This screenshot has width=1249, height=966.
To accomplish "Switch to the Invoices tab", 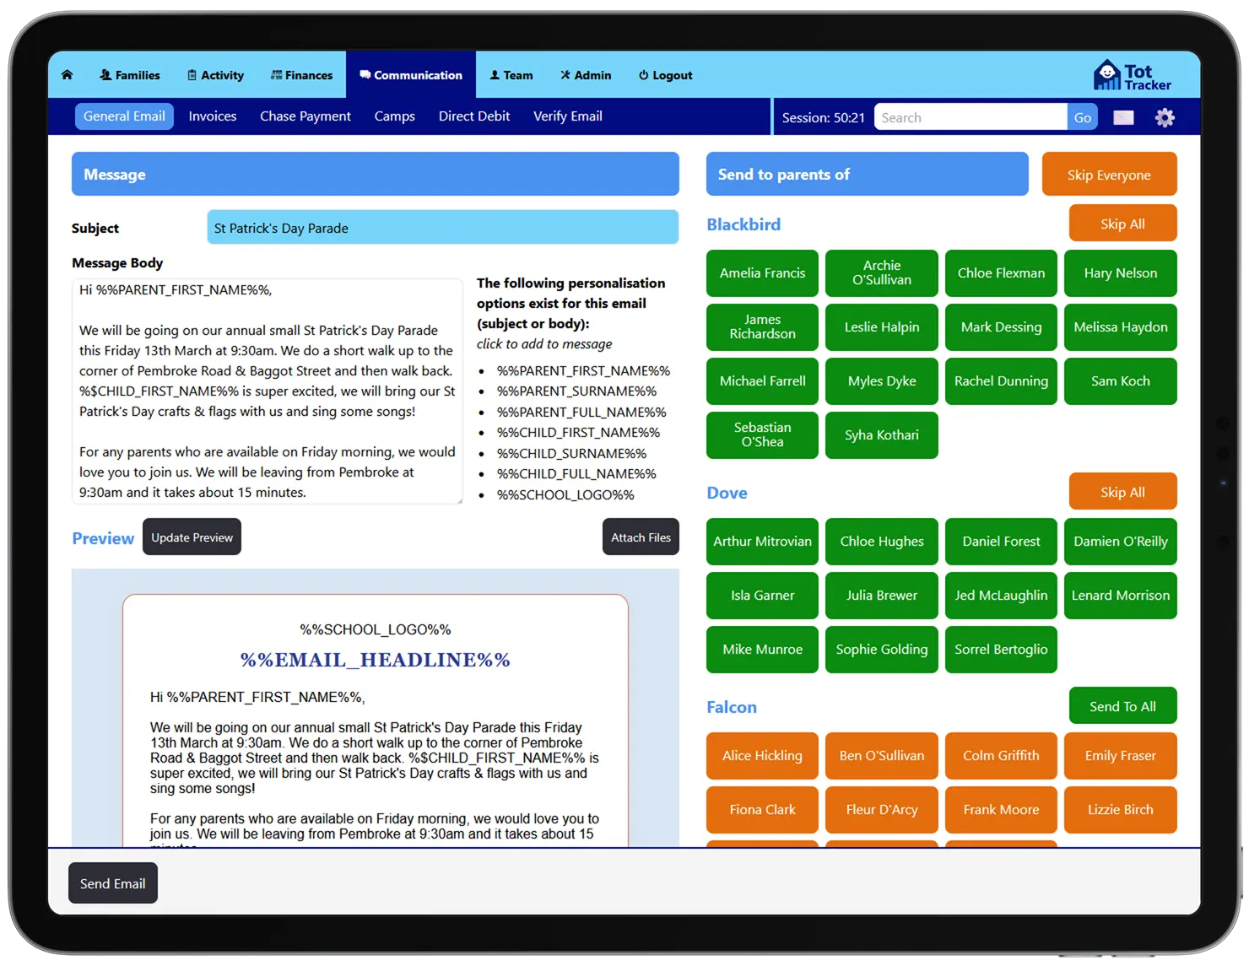I will [212, 116].
